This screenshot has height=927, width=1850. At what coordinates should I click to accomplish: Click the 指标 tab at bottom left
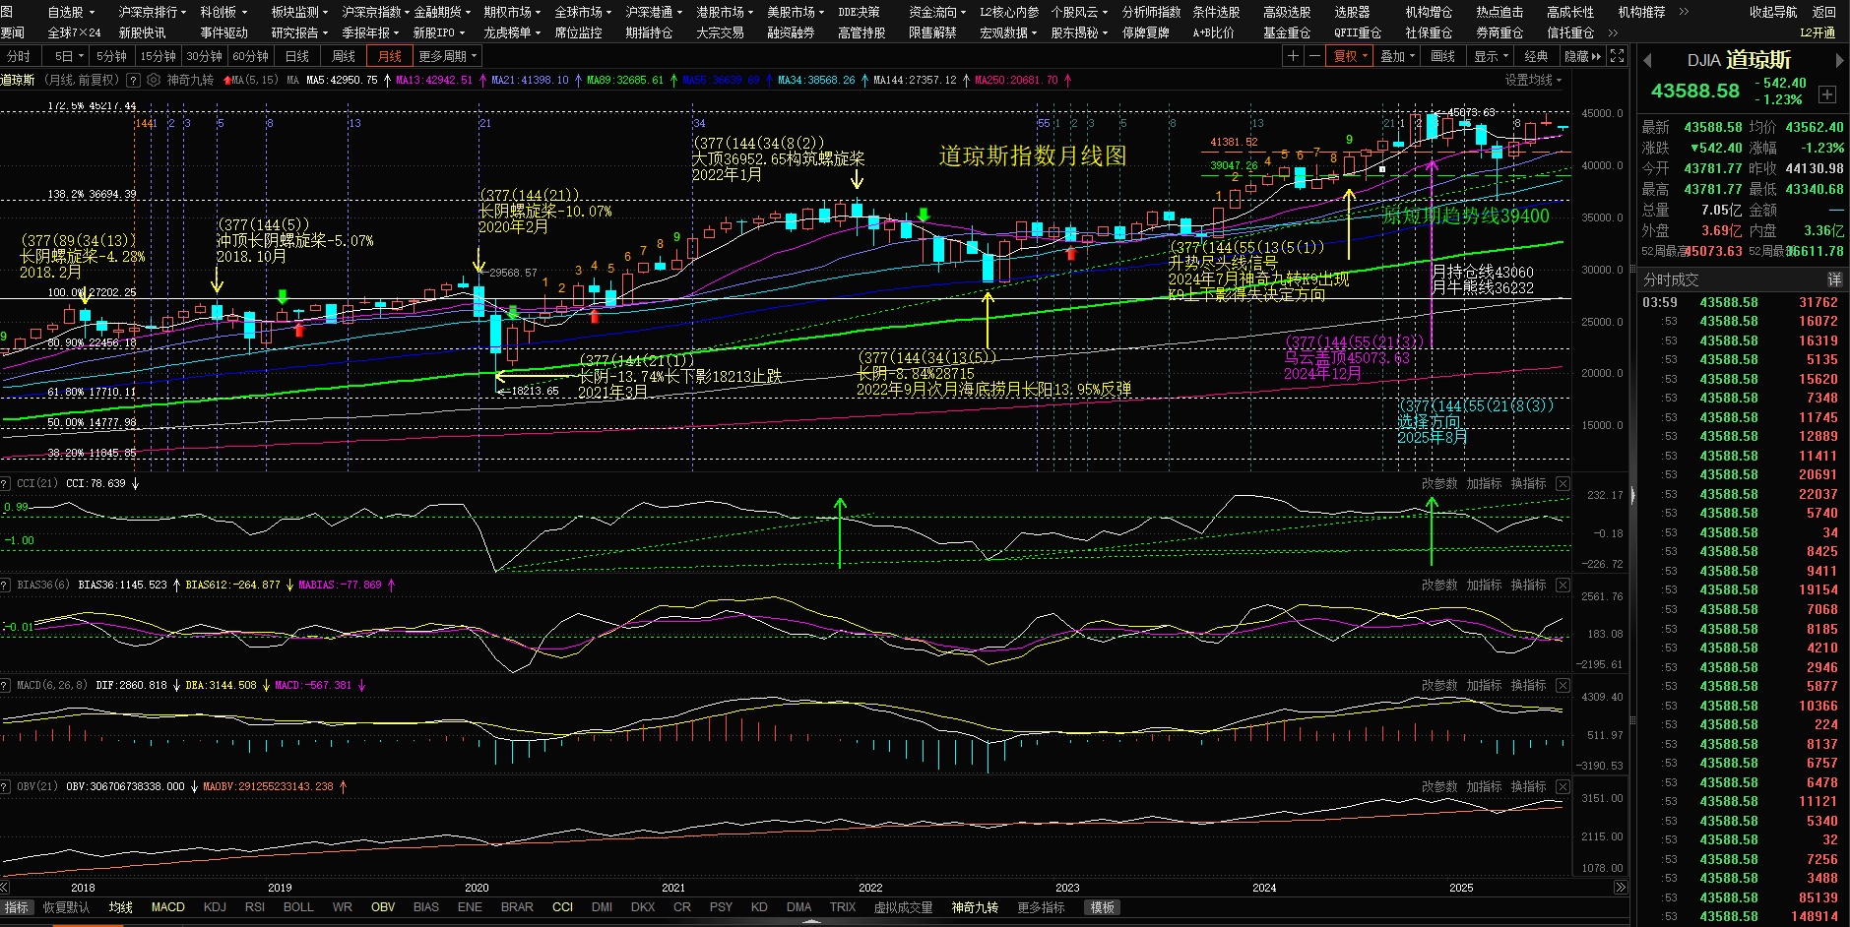click(x=17, y=907)
